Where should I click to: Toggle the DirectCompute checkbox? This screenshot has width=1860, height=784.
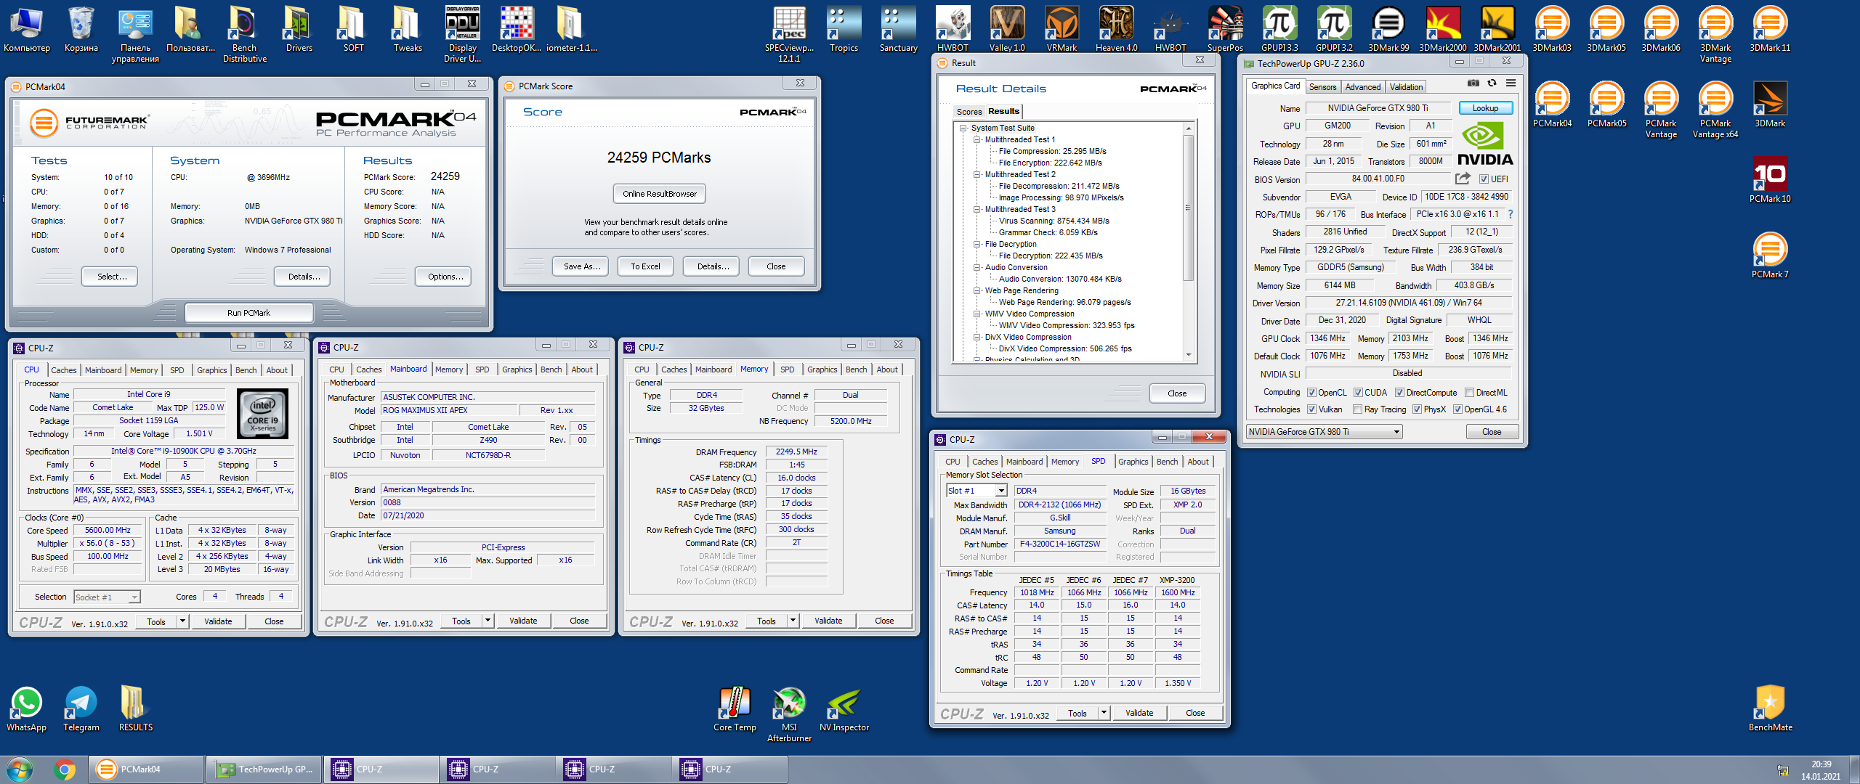pyautogui.click(x=1399, y=393)
